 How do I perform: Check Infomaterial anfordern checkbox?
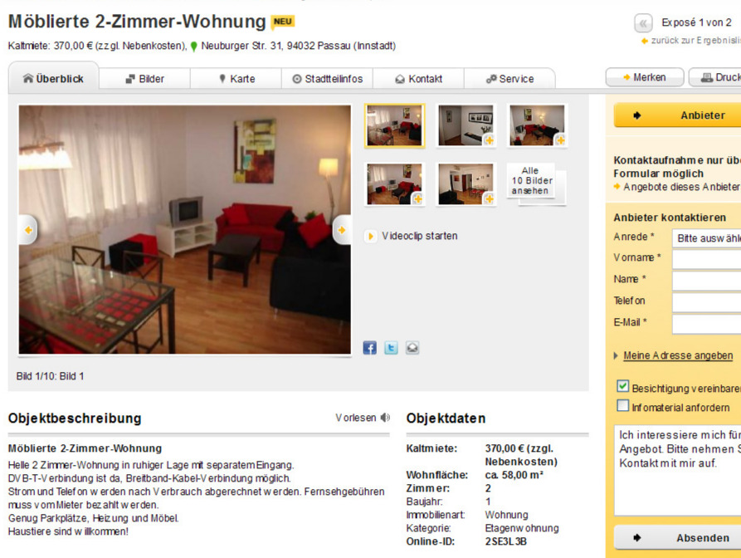(x=623, y=406)
